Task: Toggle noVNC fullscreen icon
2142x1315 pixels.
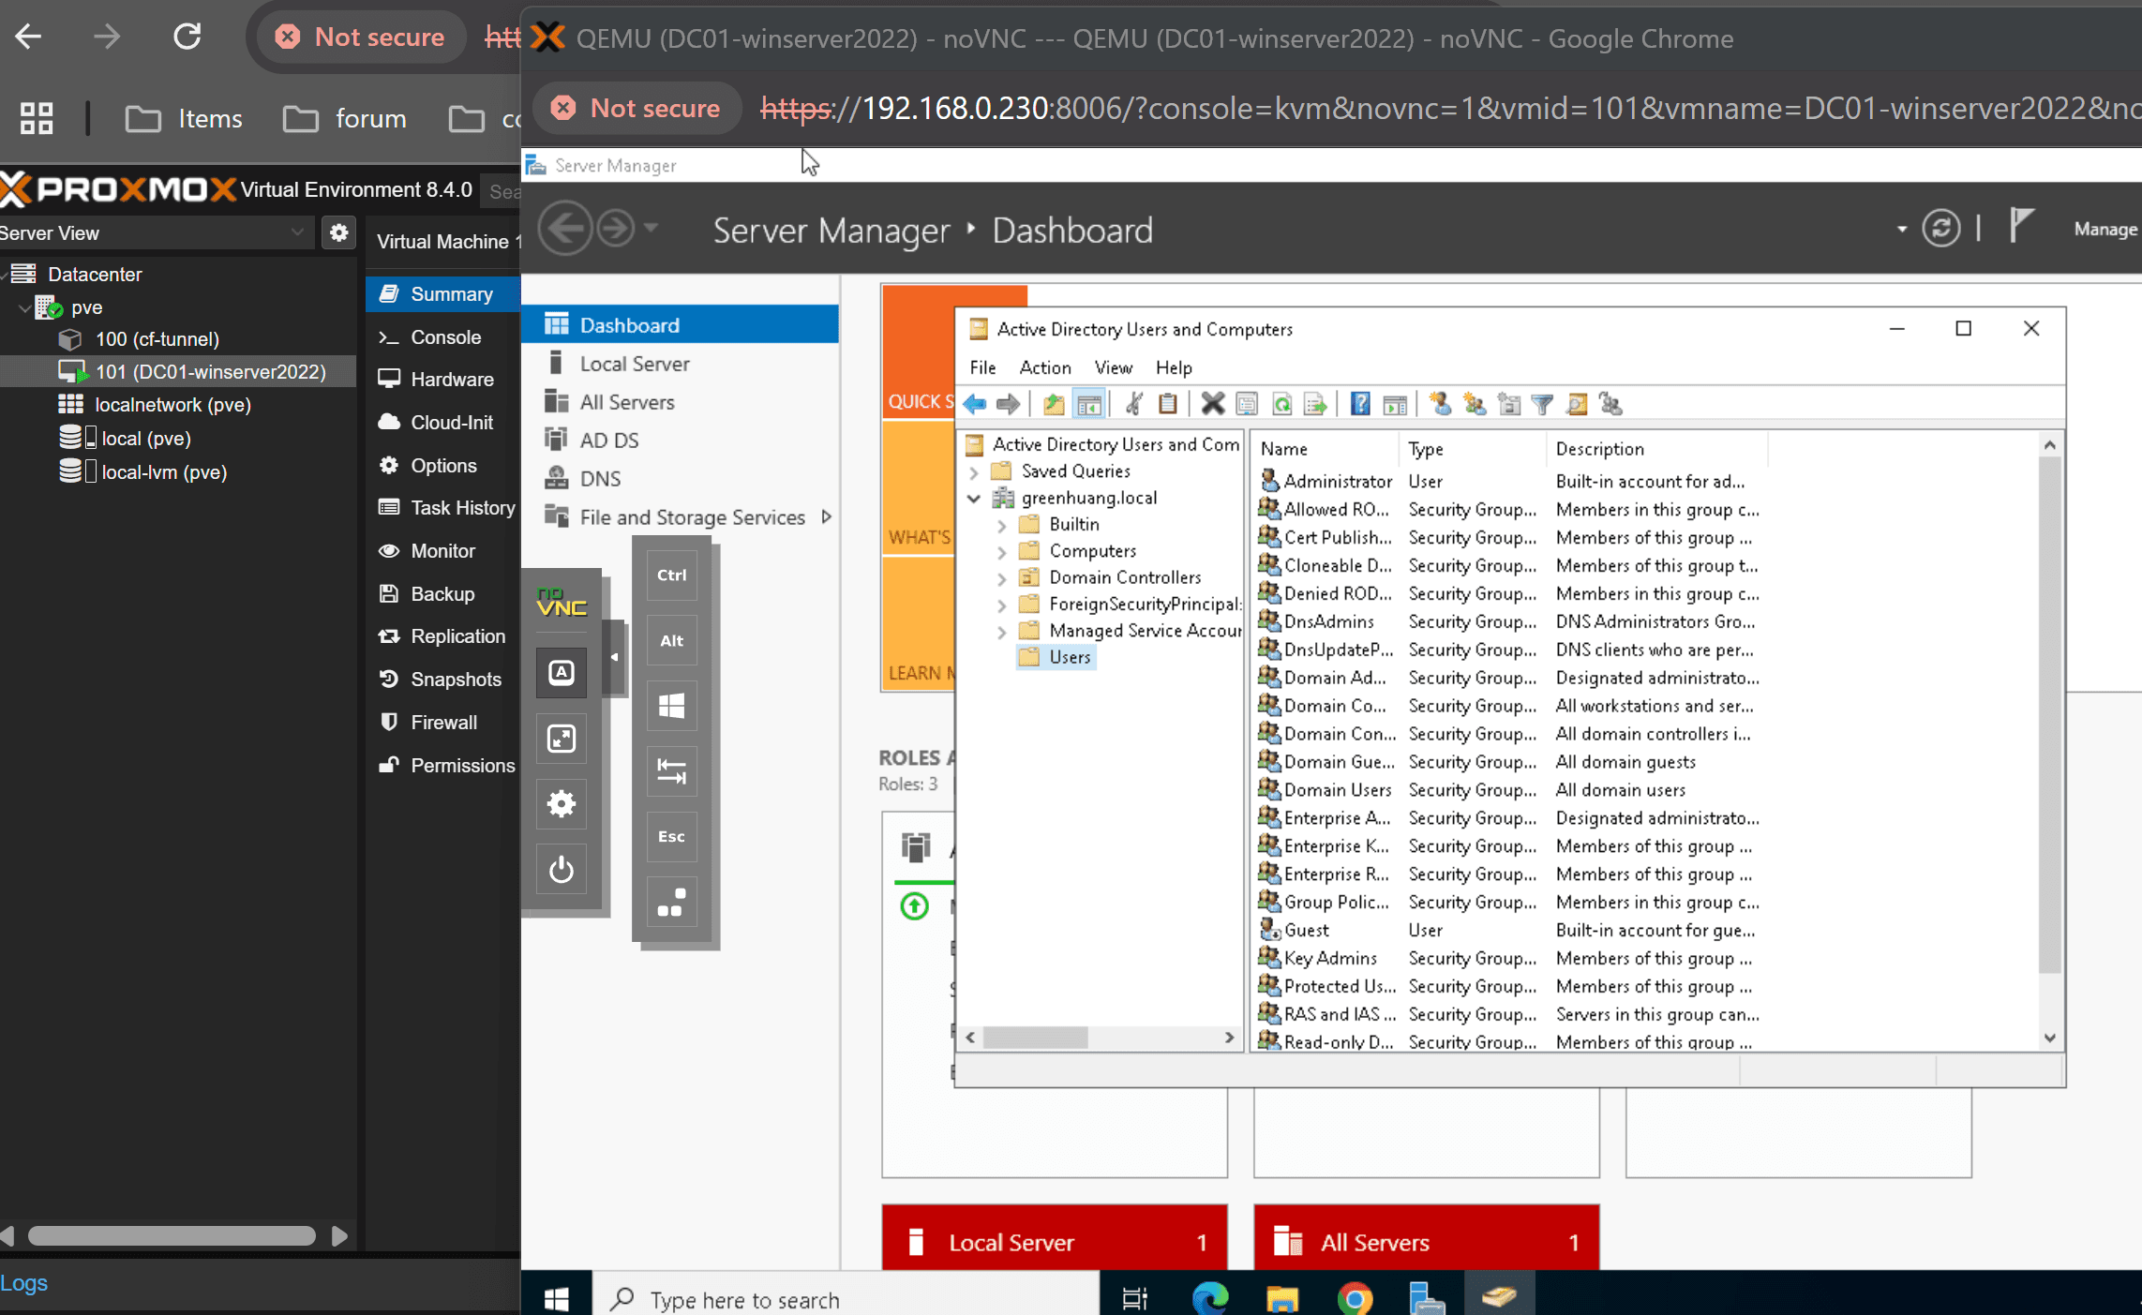Action: (561, 739)
